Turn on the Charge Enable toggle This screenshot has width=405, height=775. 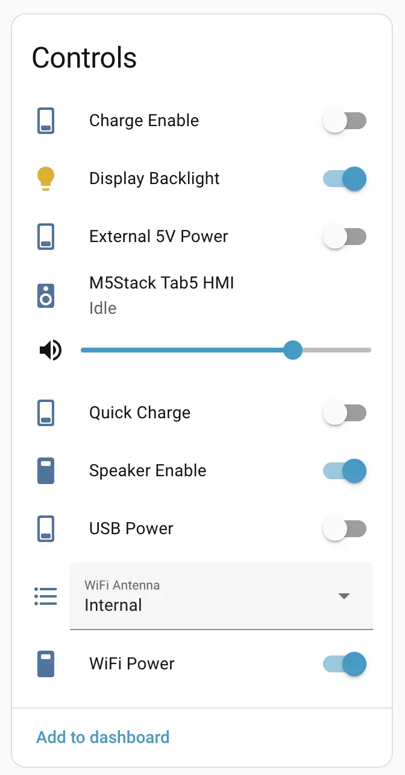[x=345, y=121]
